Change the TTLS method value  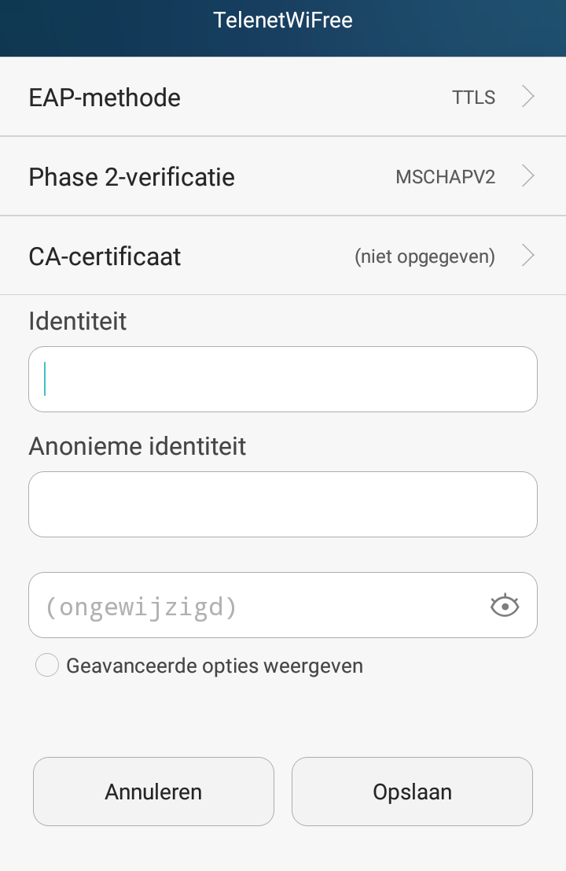473,98
